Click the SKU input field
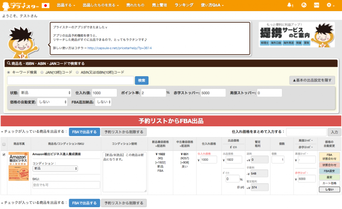The height and width of the screenshot is (209, 342). [66, 185]
